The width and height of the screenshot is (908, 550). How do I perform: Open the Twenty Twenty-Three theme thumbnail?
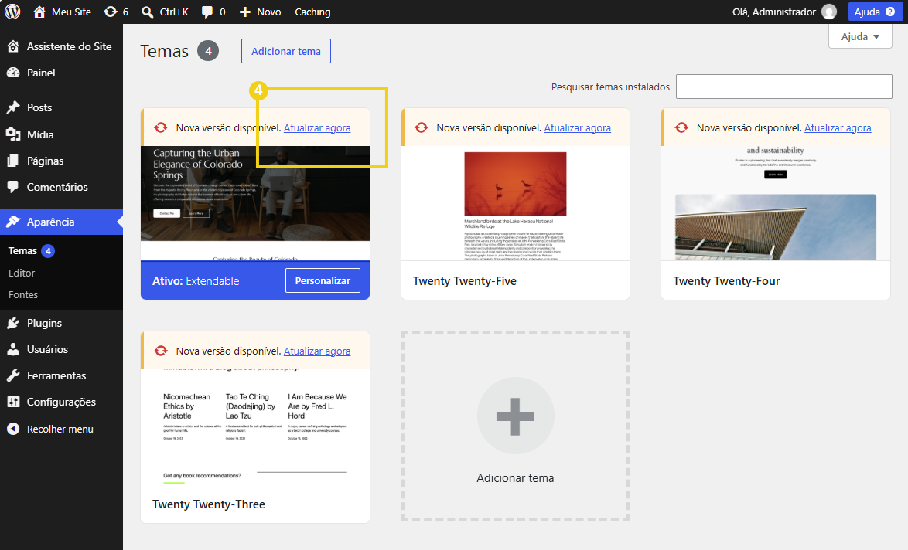254,426
